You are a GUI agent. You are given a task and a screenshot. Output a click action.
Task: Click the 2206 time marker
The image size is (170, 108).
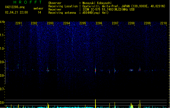pos(99,23)
